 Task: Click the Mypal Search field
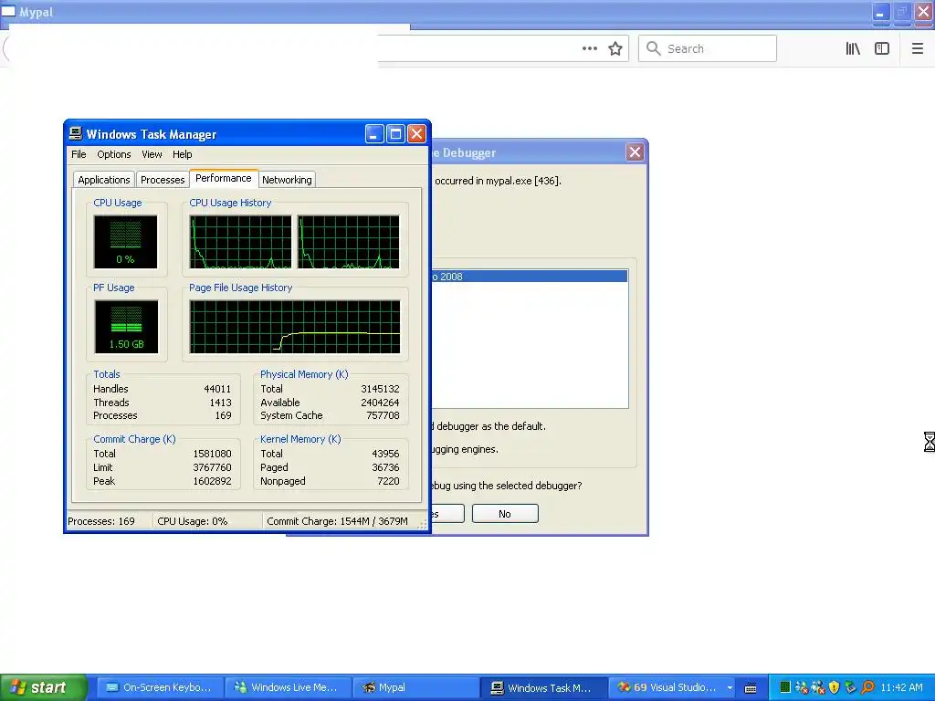click(708, 48)
